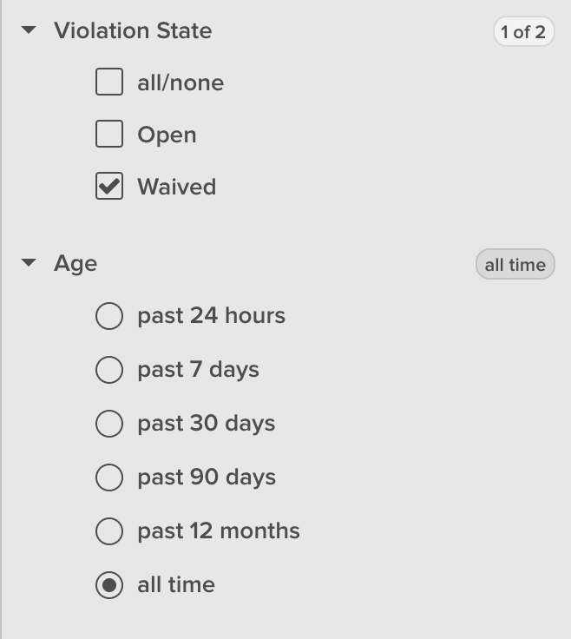Pick the past 30 days radio button
571x639 pixels.
point(109,424)
